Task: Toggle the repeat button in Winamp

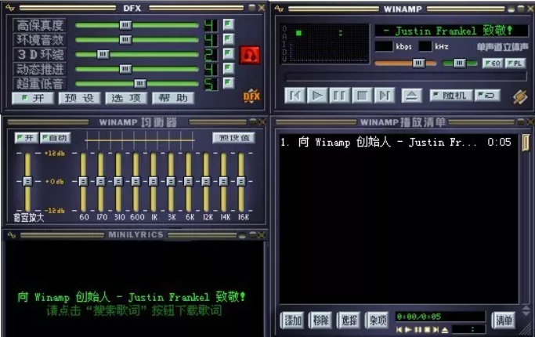Action: click(487, 96)
